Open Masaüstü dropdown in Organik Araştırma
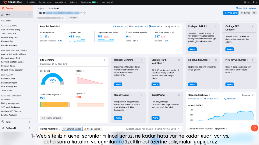 (231, 99)
